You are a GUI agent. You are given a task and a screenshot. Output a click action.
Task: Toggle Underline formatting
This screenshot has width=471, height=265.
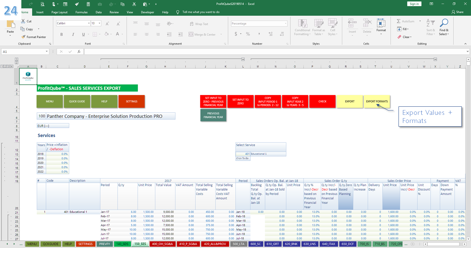(83, 34)
